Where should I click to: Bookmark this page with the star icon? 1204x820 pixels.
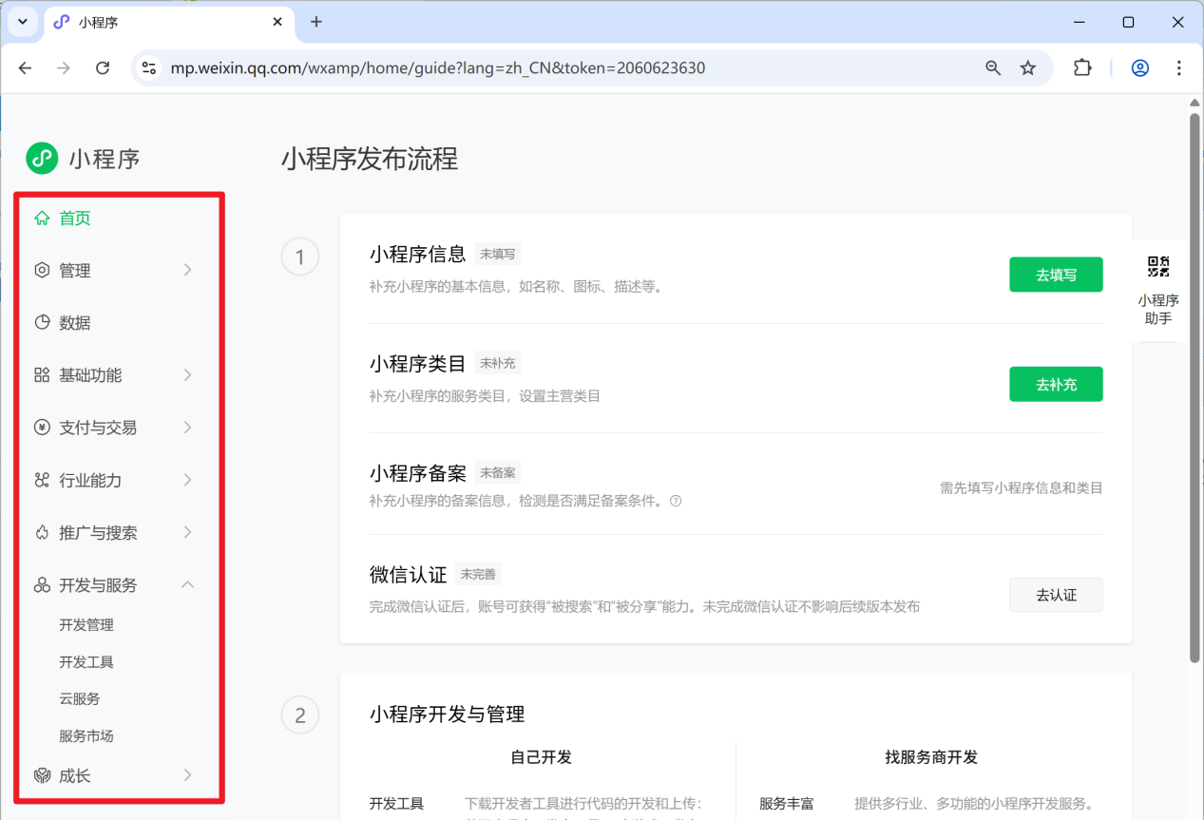click(x=1028, y=68)
